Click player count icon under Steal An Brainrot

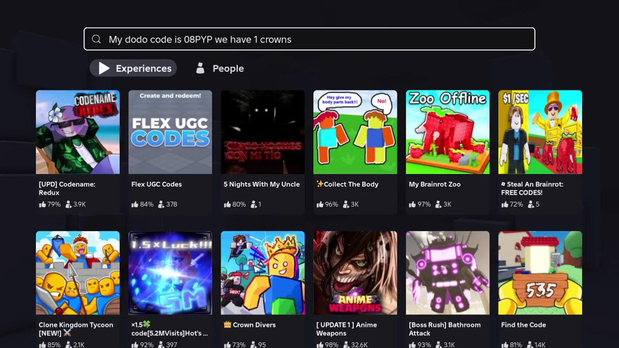click(x=531, y=204)
